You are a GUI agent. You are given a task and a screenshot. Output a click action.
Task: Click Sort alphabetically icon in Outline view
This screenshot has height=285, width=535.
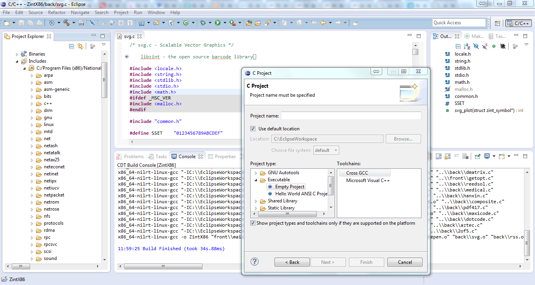[x=467, y=46]
